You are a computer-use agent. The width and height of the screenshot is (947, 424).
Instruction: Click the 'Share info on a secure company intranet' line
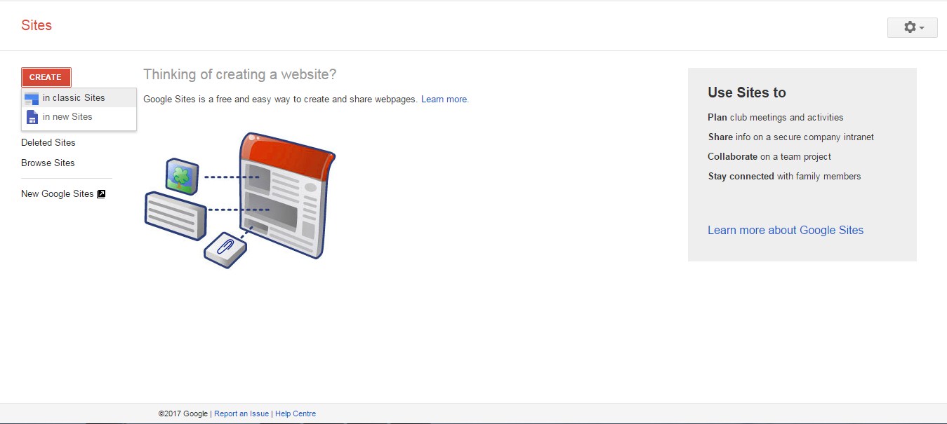tap(791, 137)
